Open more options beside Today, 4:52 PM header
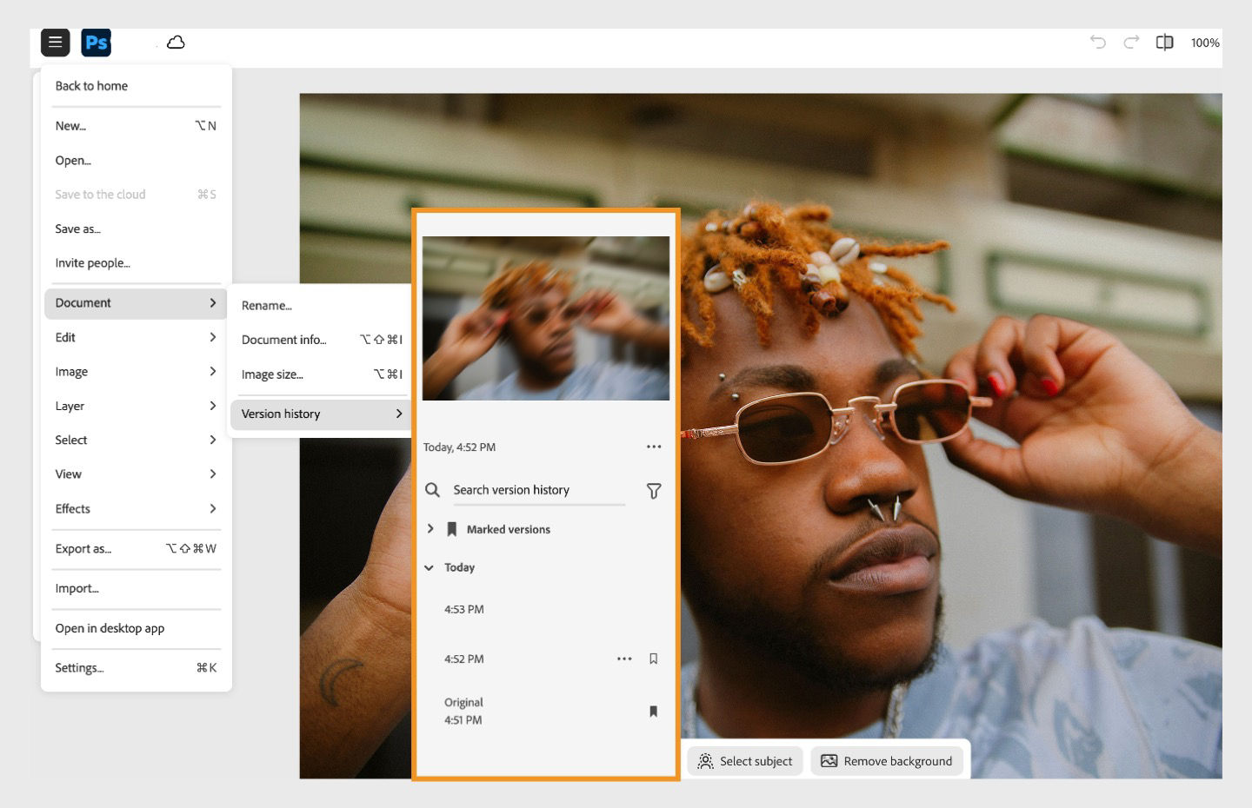 click(x=654, y=447)
